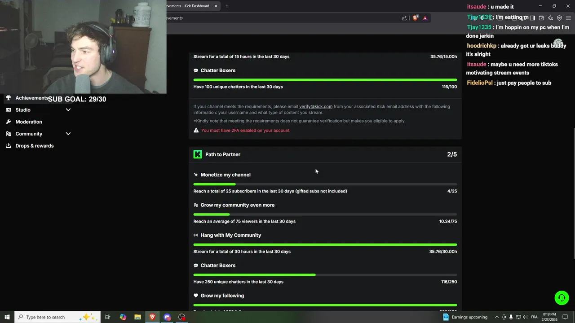Open the Discord taskbar icon
Image resolution: width=575 pixels, height=323 pixels.
pos(168,317)
